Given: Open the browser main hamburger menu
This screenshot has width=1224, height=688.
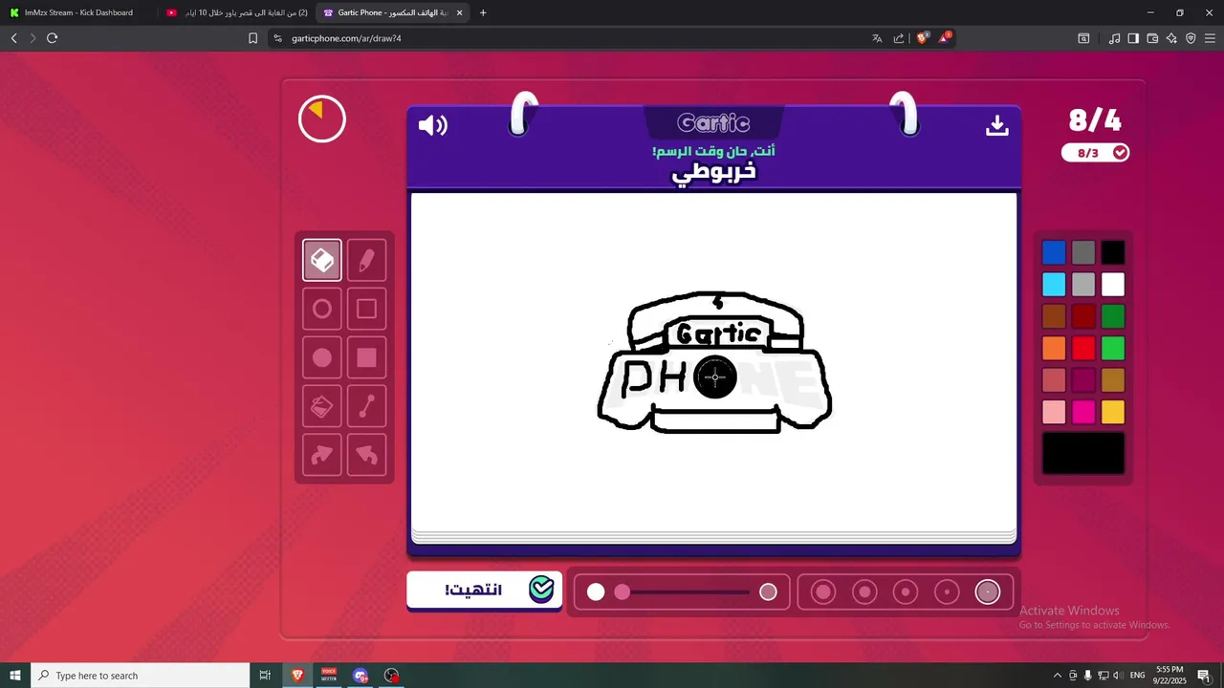Looking at the screenshot, I should pyautogui.click(x=1210, y=38).
